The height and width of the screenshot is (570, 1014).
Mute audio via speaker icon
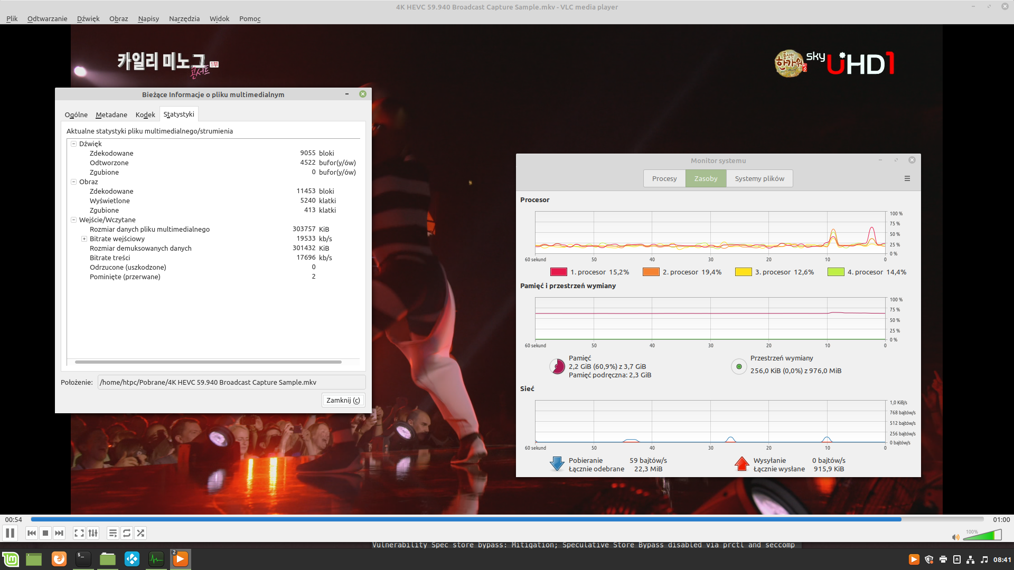955,537
